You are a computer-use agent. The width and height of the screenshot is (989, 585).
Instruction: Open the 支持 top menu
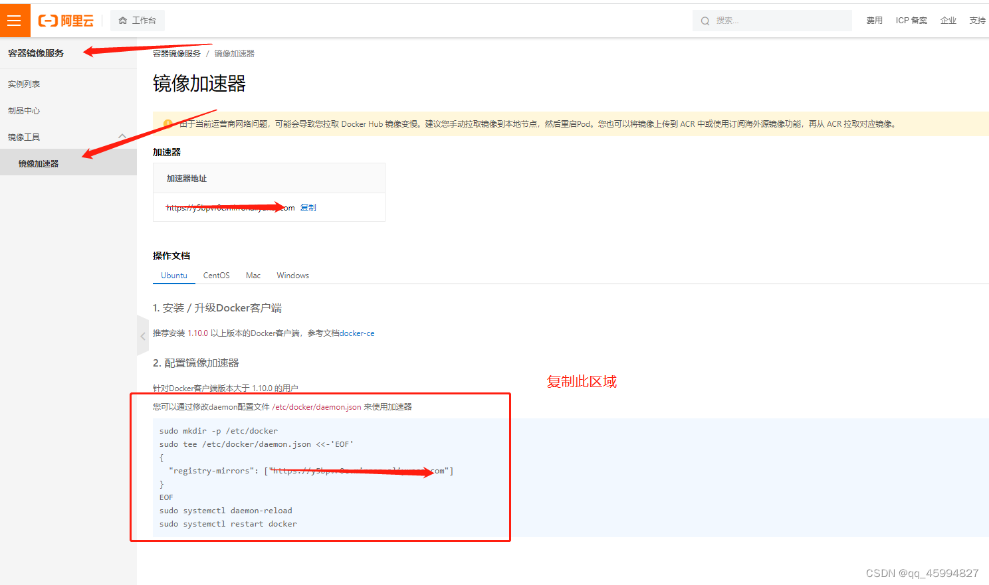[x=978, y=21]
